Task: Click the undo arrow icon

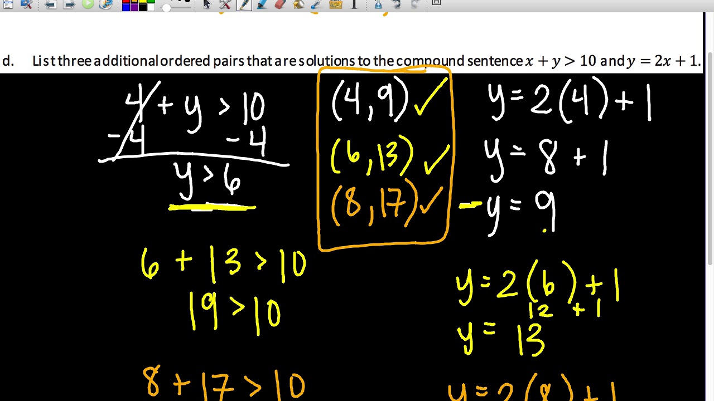Action: [x=397, y=4]
